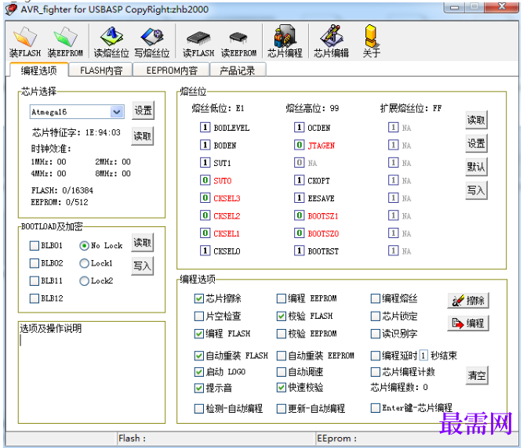Check the BLB01 checkbox
Viewport: 527px width, 448px height.
[x=35, y=246]
